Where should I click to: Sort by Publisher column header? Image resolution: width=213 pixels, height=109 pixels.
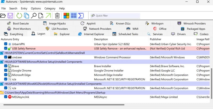pyautogui.click(x=172, y=39)
